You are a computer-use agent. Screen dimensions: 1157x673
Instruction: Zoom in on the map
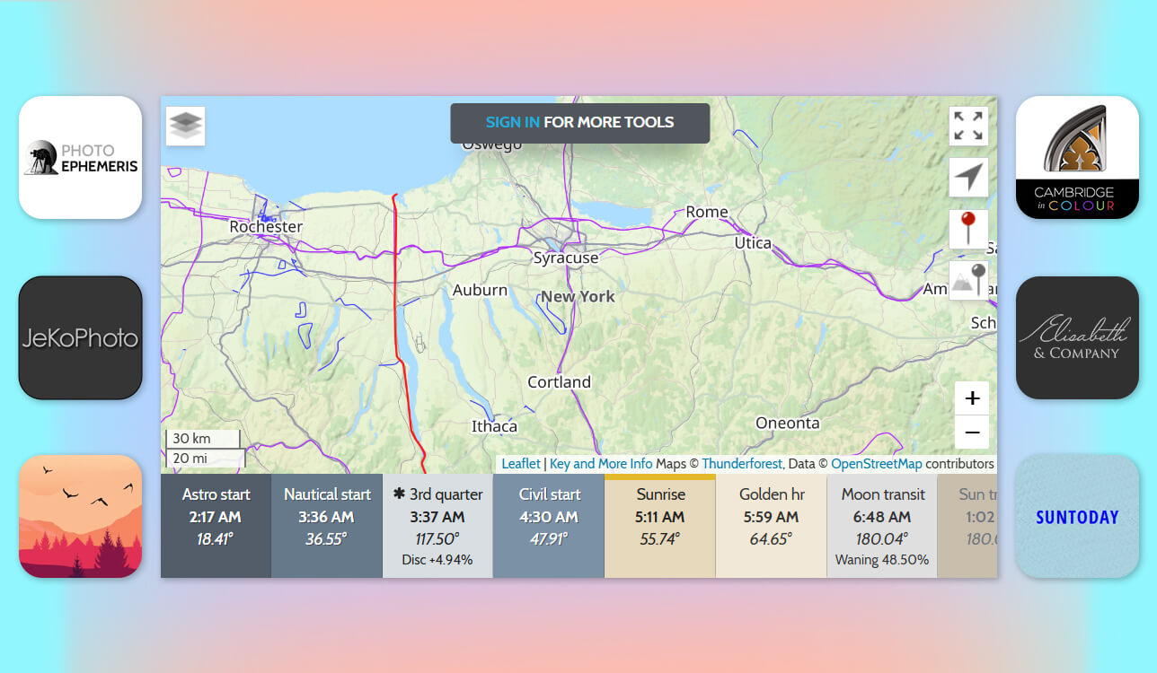pos(972,398)
